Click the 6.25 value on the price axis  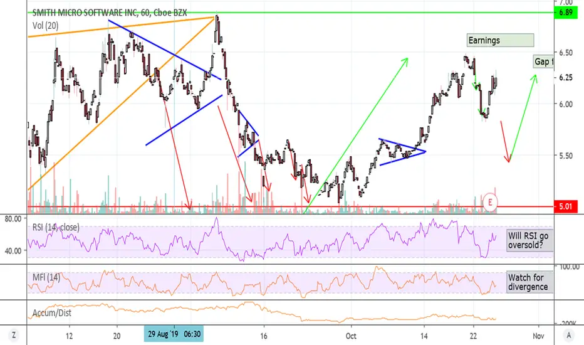(x=566, y=78)
